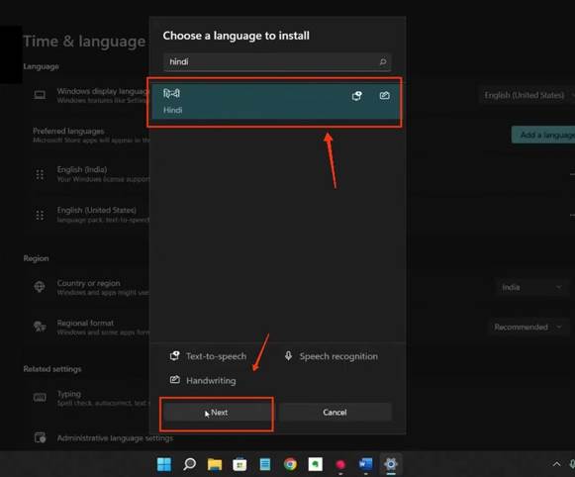
Task: Click text-to-speech icon in Hindi row
Action: click(357, 96)
